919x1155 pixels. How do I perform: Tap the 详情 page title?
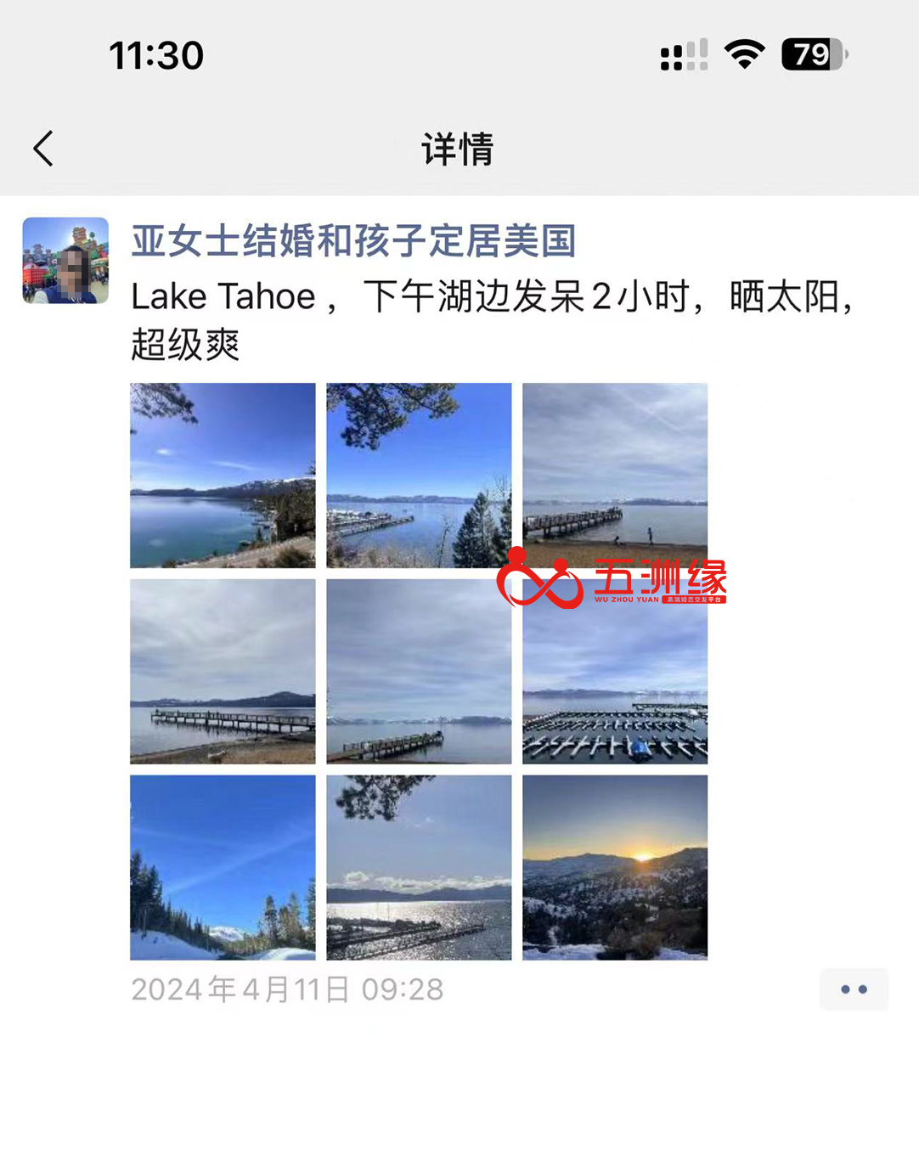[458, 149]
